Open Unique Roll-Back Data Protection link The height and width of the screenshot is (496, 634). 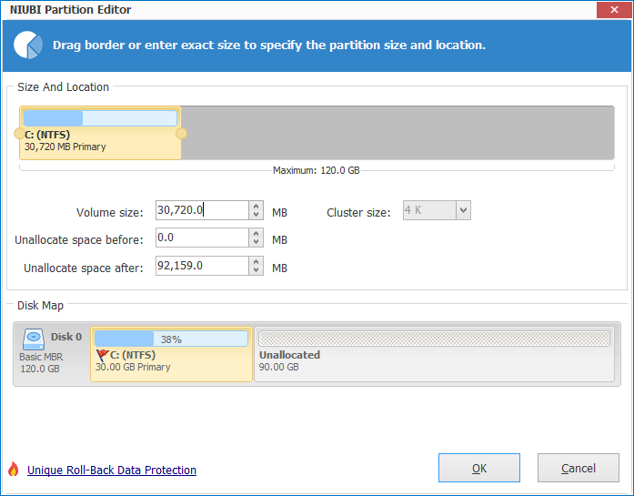click(x=112, y=471)
